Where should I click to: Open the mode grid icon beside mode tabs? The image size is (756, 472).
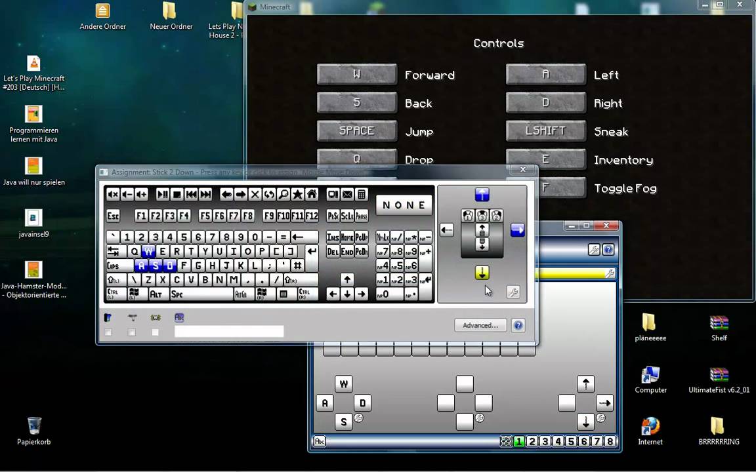click(506, 441)
